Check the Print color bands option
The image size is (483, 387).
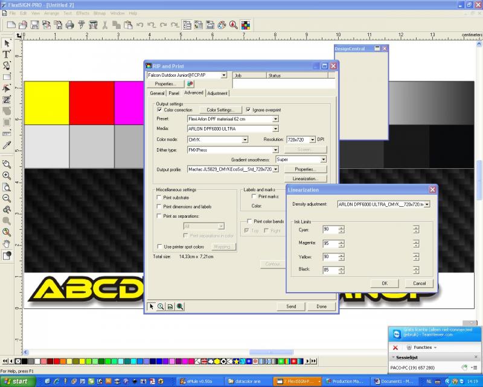click(x=249, y=221)
